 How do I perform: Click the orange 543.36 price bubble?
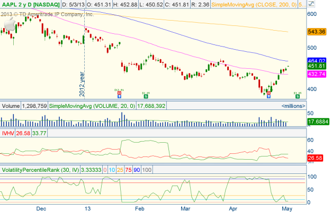[x=318, y=32]
